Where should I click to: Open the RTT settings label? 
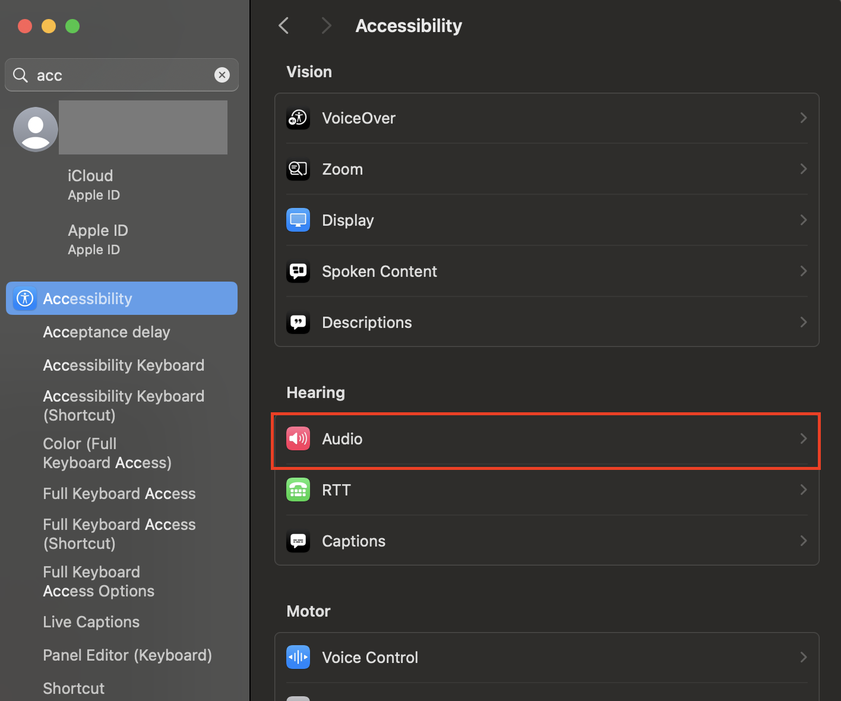[336, 490]
